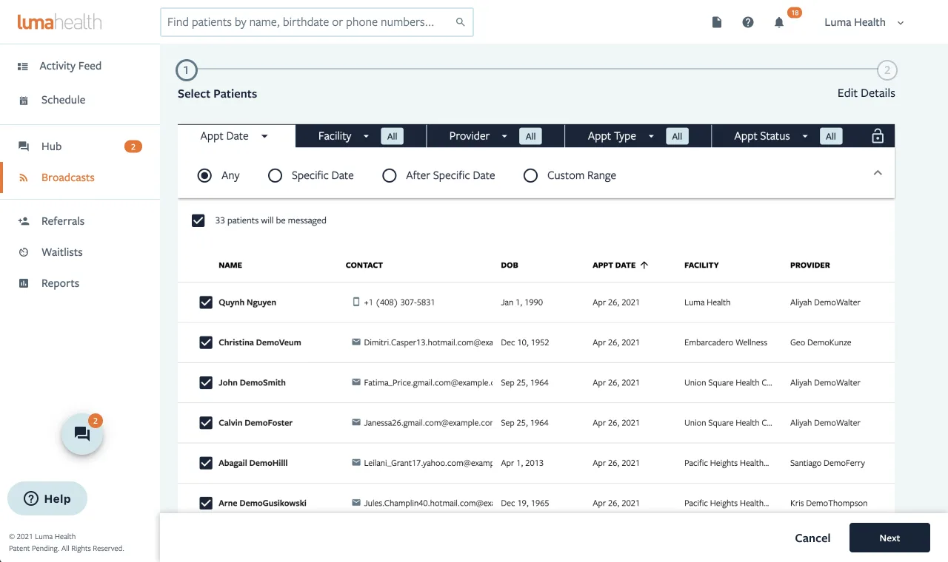Go to Schedule in sidebar
This screenshot has width=948, height=562.
coord(63,100)
